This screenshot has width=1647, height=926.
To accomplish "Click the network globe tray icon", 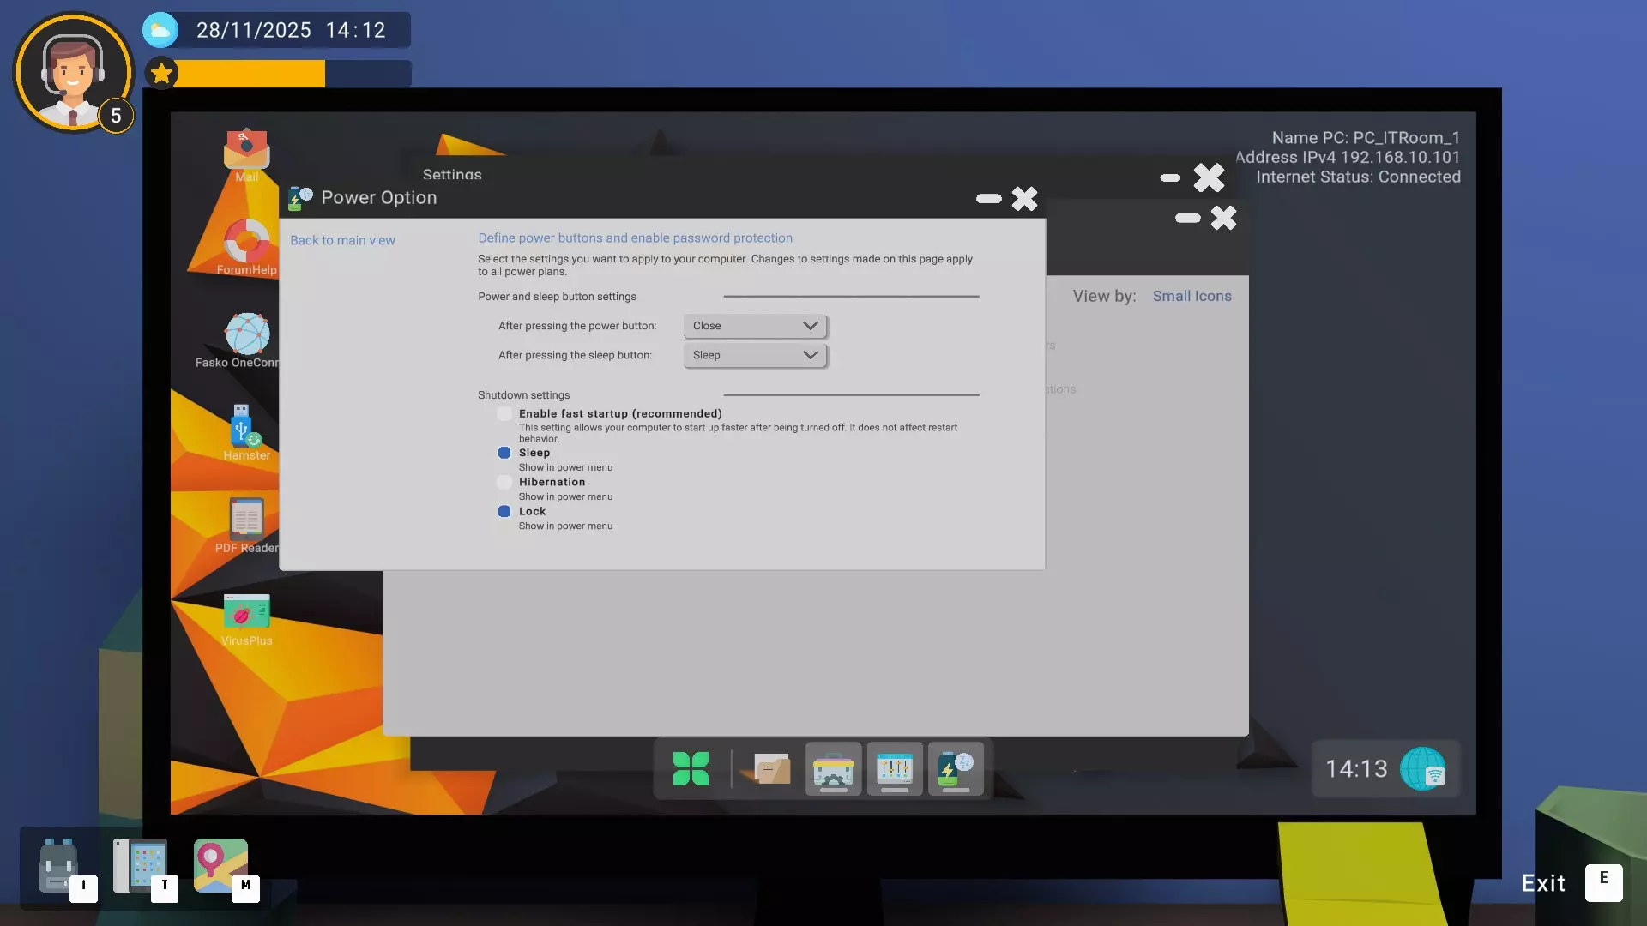I will coord(1423,769).
